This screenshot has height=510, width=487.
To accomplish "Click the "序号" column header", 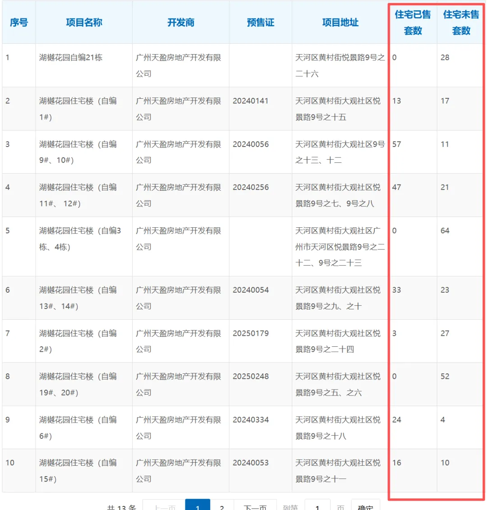I will point(18,23).
